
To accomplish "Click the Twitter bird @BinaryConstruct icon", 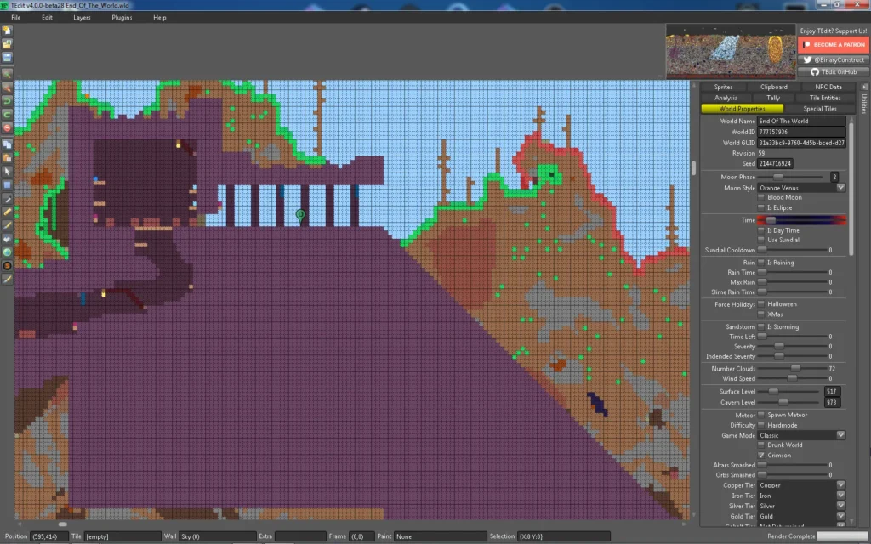I will (808, 60).
